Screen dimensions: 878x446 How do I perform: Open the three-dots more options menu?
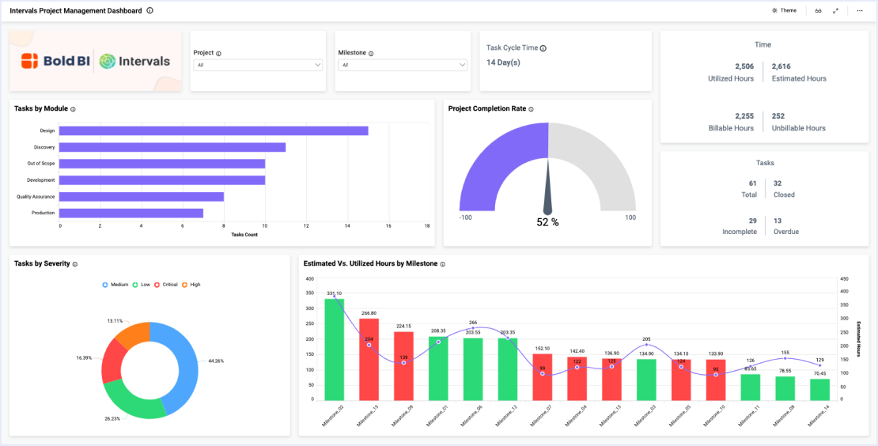[x=860, y=11]
